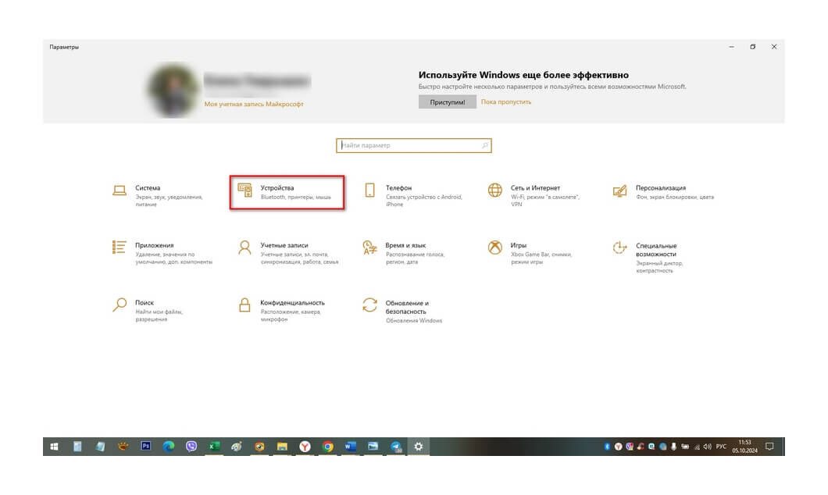
Task: Open the Учетные записи settings category
Action: [x=287, y=253]
